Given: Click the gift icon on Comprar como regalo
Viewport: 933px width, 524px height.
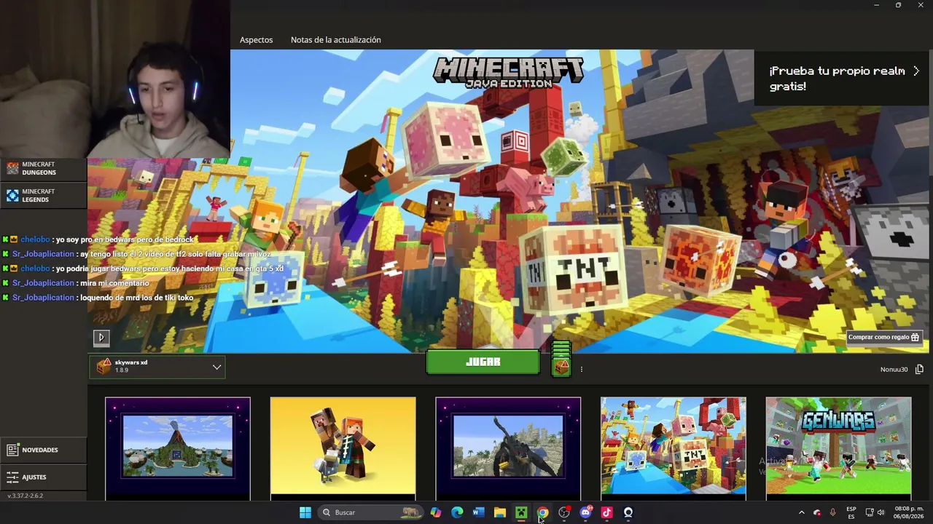Looking at the screenshot, I should pyautogui.click(x=916, y=338).
